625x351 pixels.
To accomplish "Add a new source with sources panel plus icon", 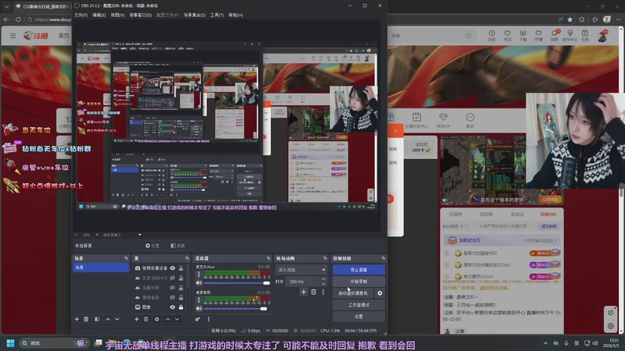I will pyautogui.click(x=136, y=319).
